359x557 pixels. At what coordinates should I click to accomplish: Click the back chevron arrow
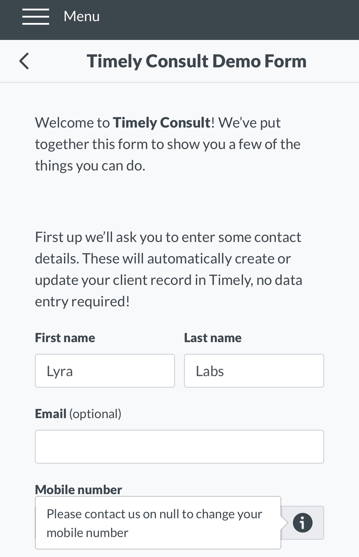tap(24, 61)
